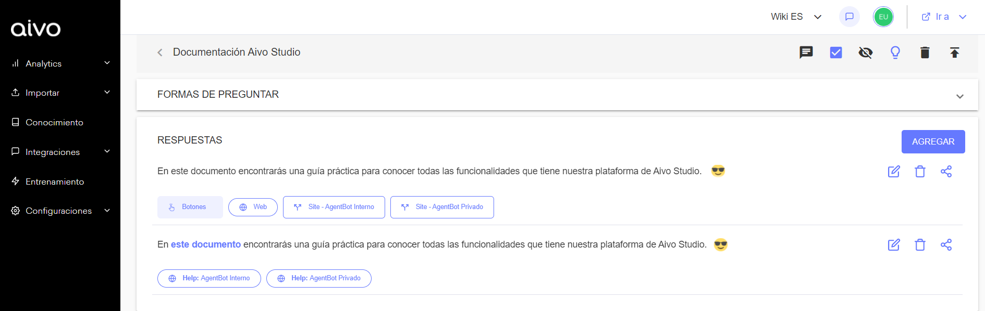985x311 pixels.
Task: Open the comments icon in header toolbar
Action: [x=806, y=53]
